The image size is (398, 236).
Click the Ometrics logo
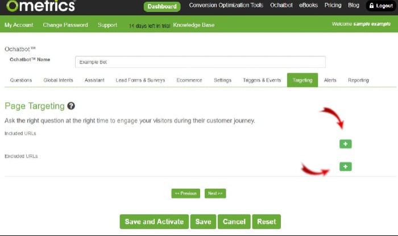40,6
